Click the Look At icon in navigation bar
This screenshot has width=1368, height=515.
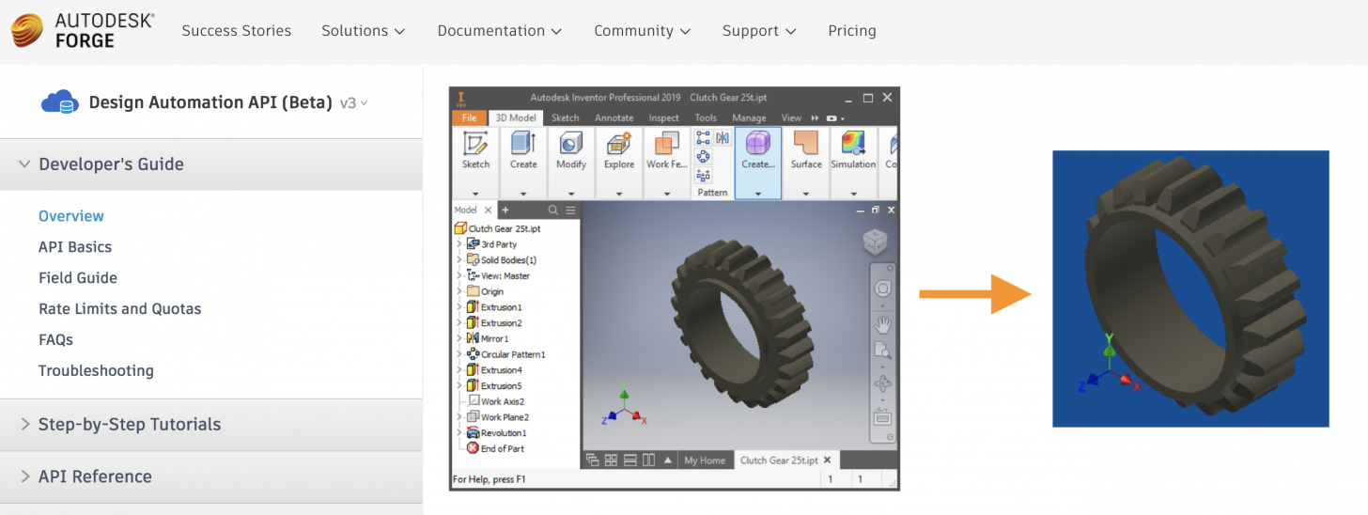[882, 417]
